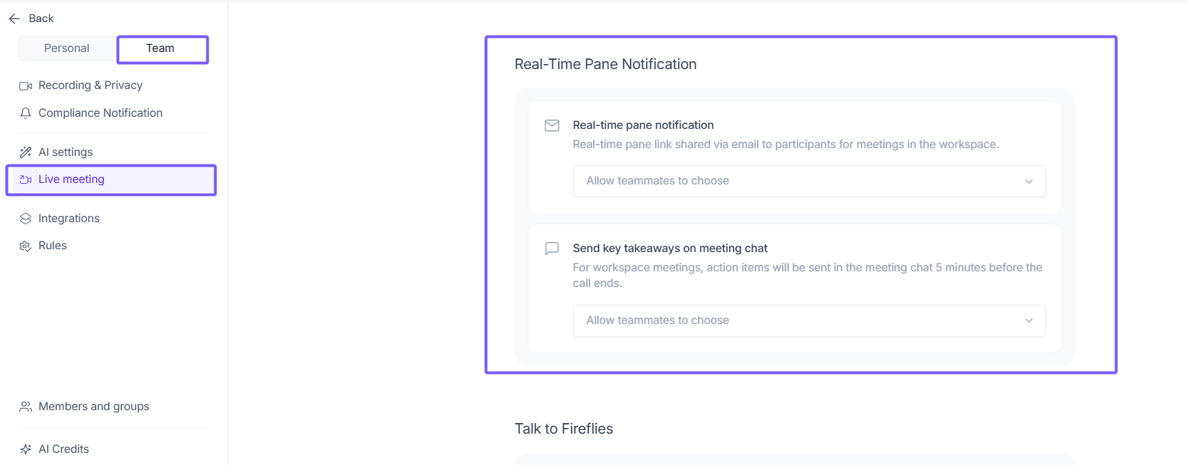Image resolution: width=1187 pixels, height=465 pixels.
Task: Click the AI settings magic wand icon
Action: pyautogui.click(x=26, y=152)
